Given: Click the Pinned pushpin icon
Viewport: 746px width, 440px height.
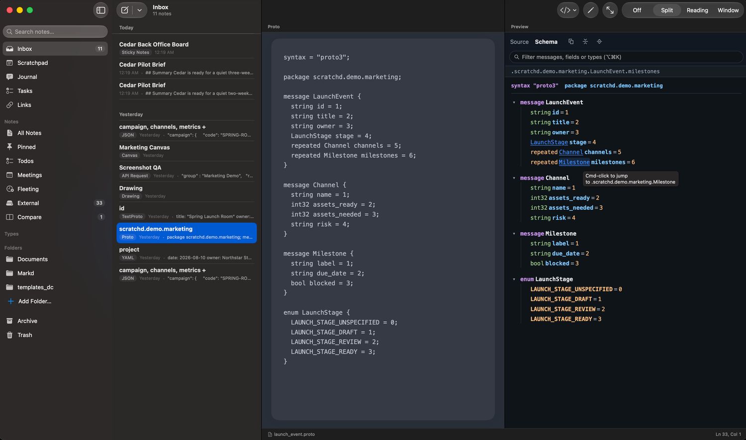Looking at the screenshot, I should 9,147.
